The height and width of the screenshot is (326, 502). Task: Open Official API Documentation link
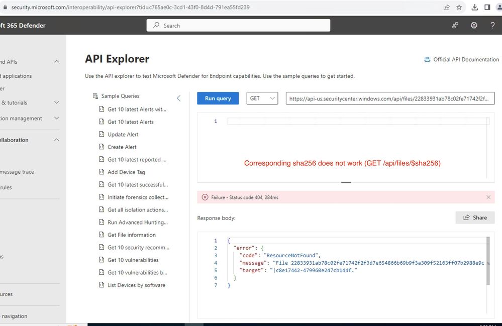pyautogui.click(x=466, y=59)
